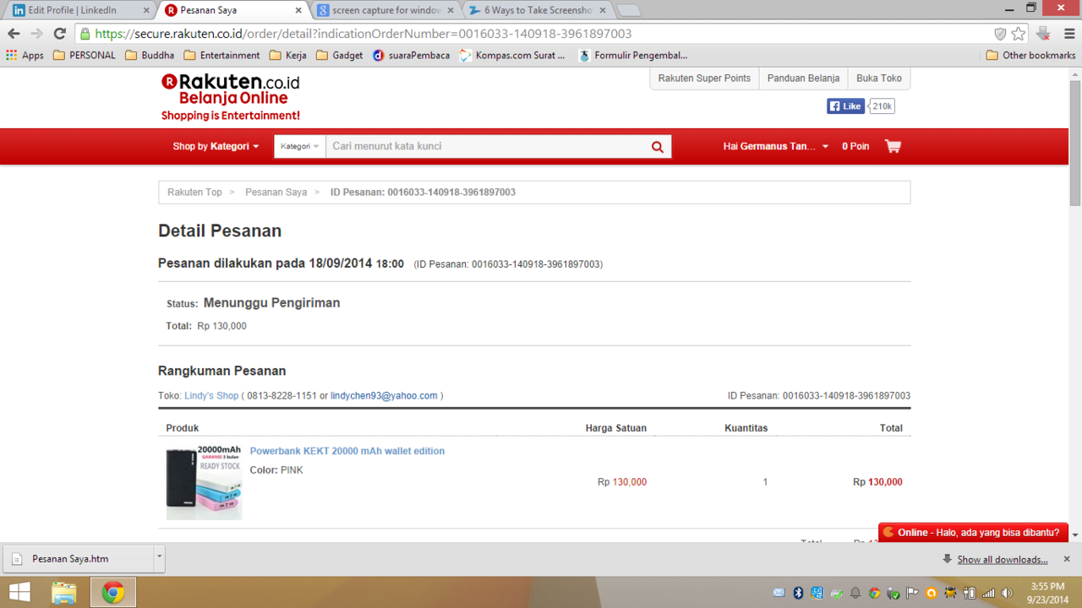Click the yellow bug tray icon
Image resolution: width=1082 pixels, height=608 pixels.
coord(950,593)
